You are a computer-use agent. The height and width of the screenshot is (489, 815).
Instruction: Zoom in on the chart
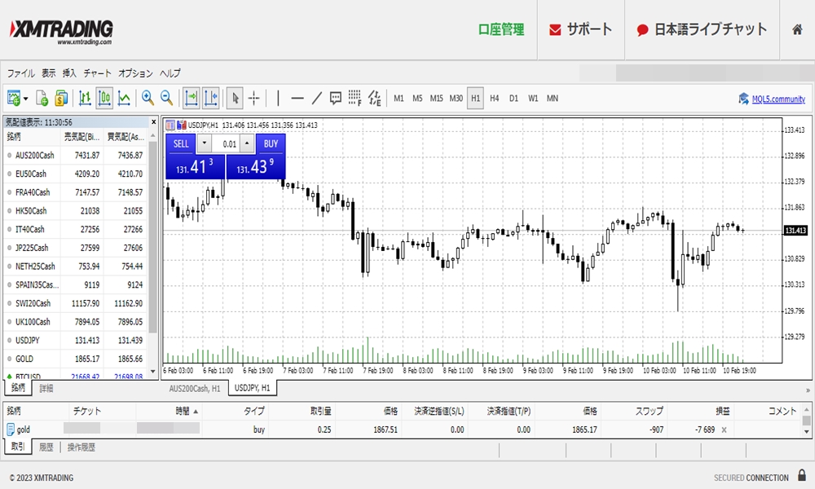(x=148, y=99)
